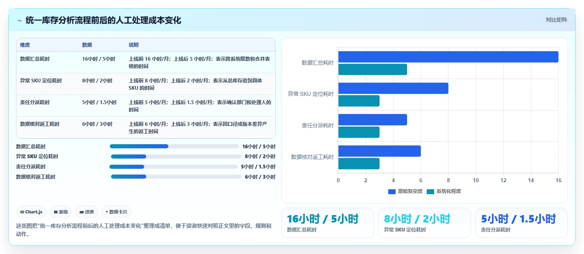This screenshot has height=254, width=584.
Task: Open the 16小时 / 5小时 summary card
Action: (328, 223)
